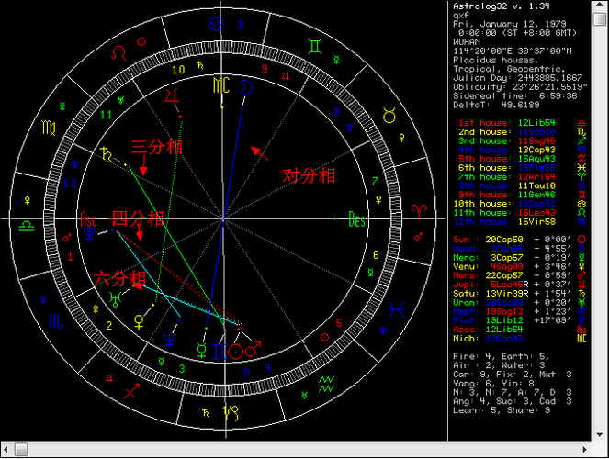609x459 pixels.
Task: Select the yellow Saturn glyph inside the wheel
Action: pos(109,156)
